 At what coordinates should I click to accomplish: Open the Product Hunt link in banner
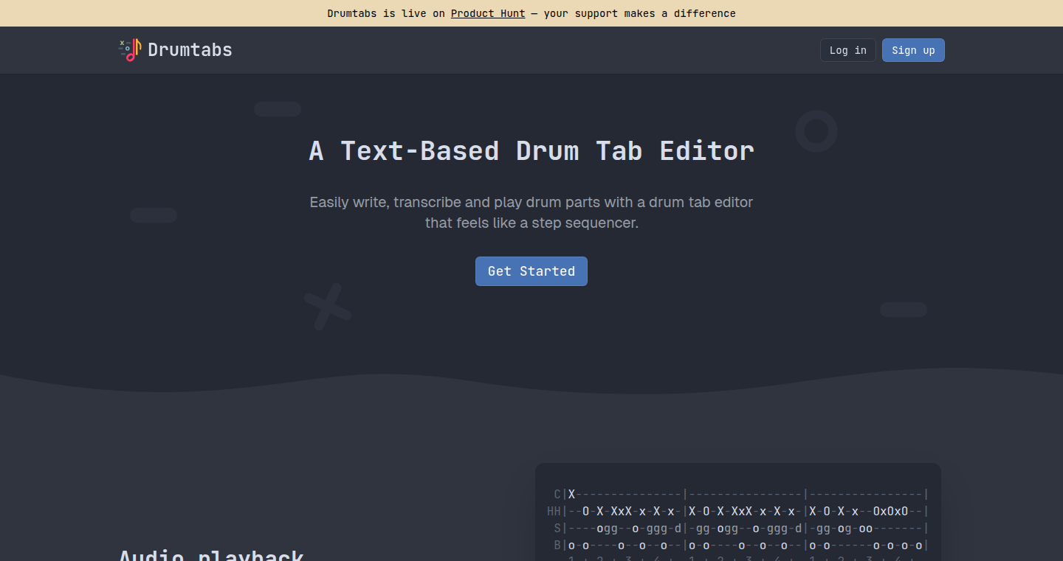point(488,13)
